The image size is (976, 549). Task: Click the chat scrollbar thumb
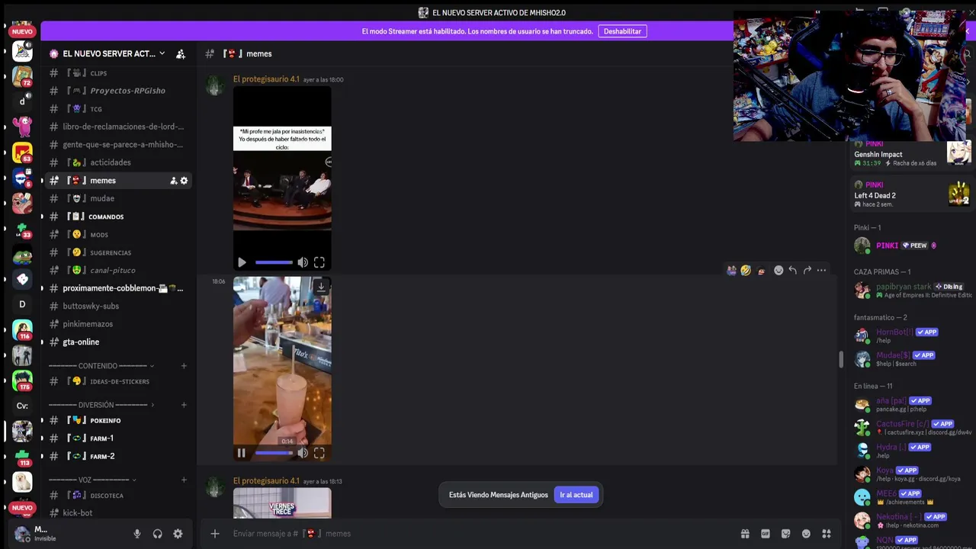tap(841, 360)
